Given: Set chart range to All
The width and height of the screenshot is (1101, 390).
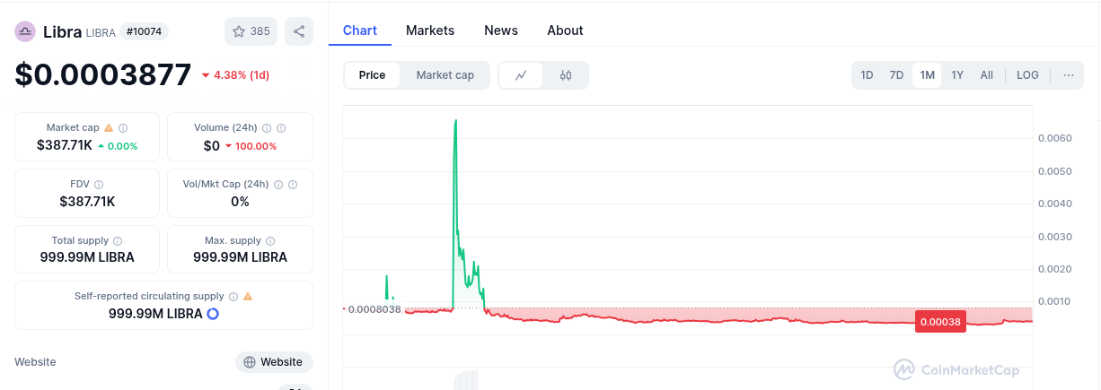Looking at the screenshot, I should (x=986, y=75).
